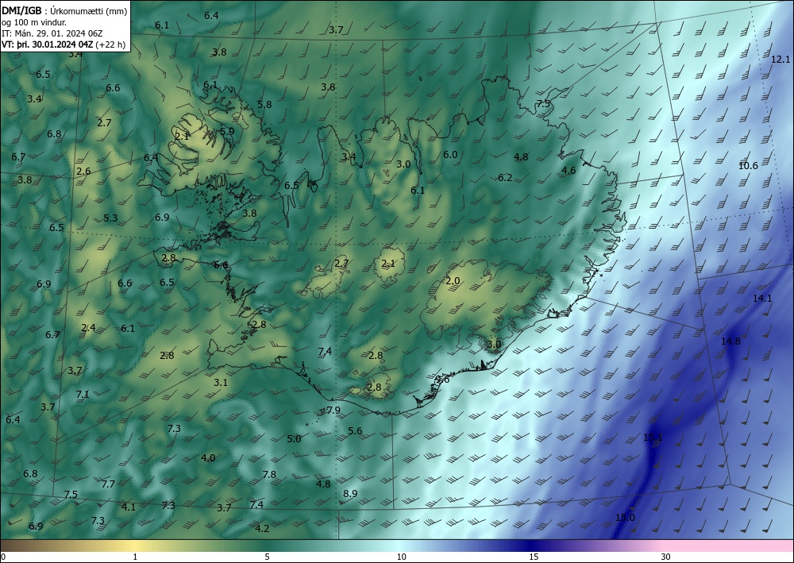Click the 4.2 value on the map

tap(262, 529)
